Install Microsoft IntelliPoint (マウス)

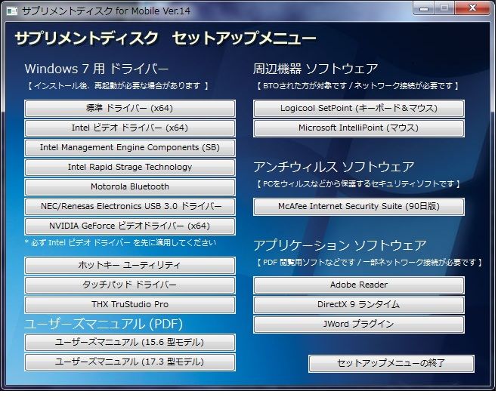[x=359, y=128]
